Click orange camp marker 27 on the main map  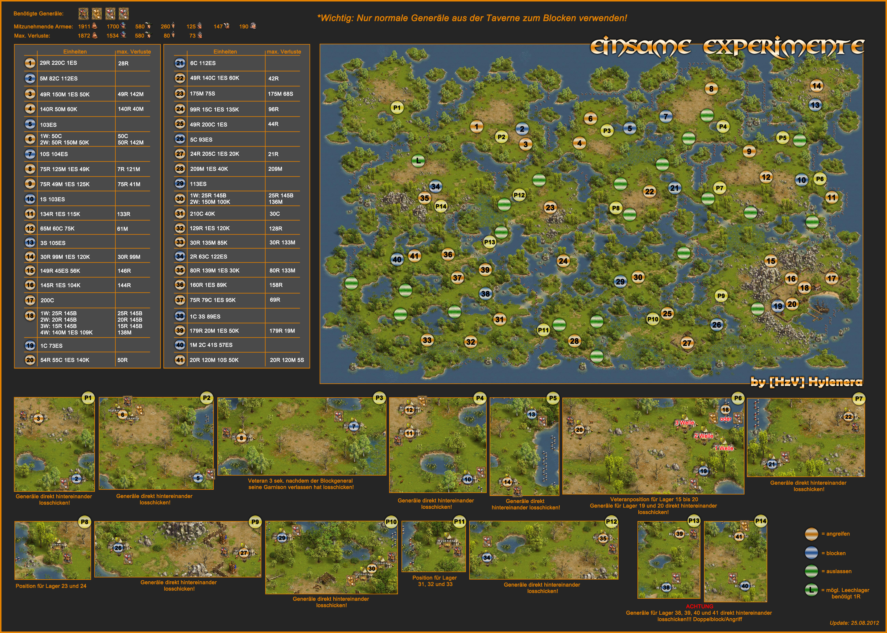[687, 343]
